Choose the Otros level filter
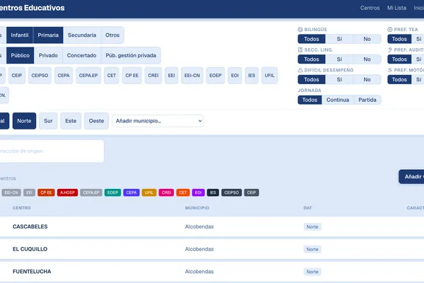The width and height of the screenshot is (424, 283). pyautogui.click(x=112, y=35)
